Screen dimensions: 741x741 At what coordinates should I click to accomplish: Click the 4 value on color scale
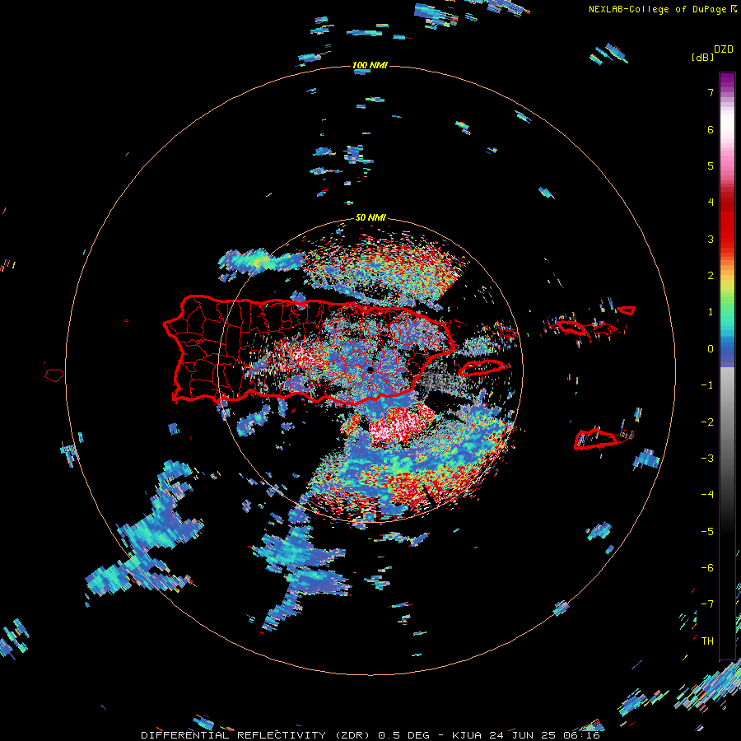pyautogui.click(x=711, y=203)
